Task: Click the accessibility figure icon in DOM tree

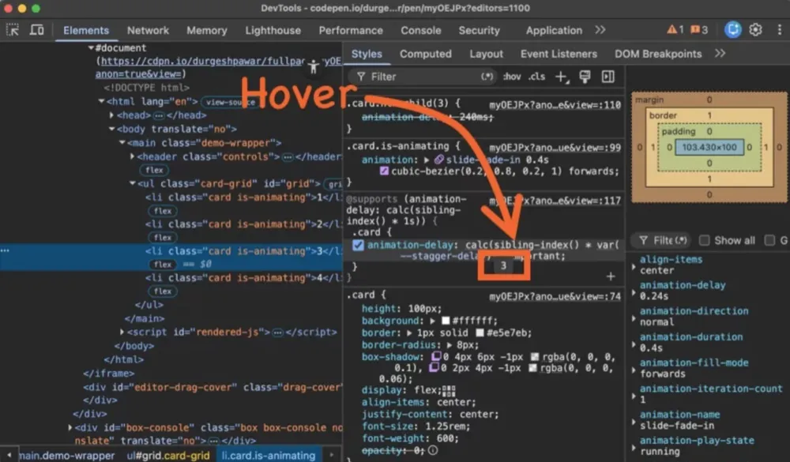Action: [314, 66]
